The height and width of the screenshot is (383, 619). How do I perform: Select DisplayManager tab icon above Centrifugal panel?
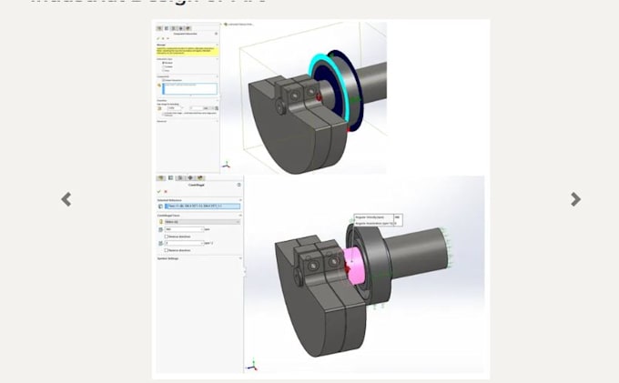pos(200,178)
